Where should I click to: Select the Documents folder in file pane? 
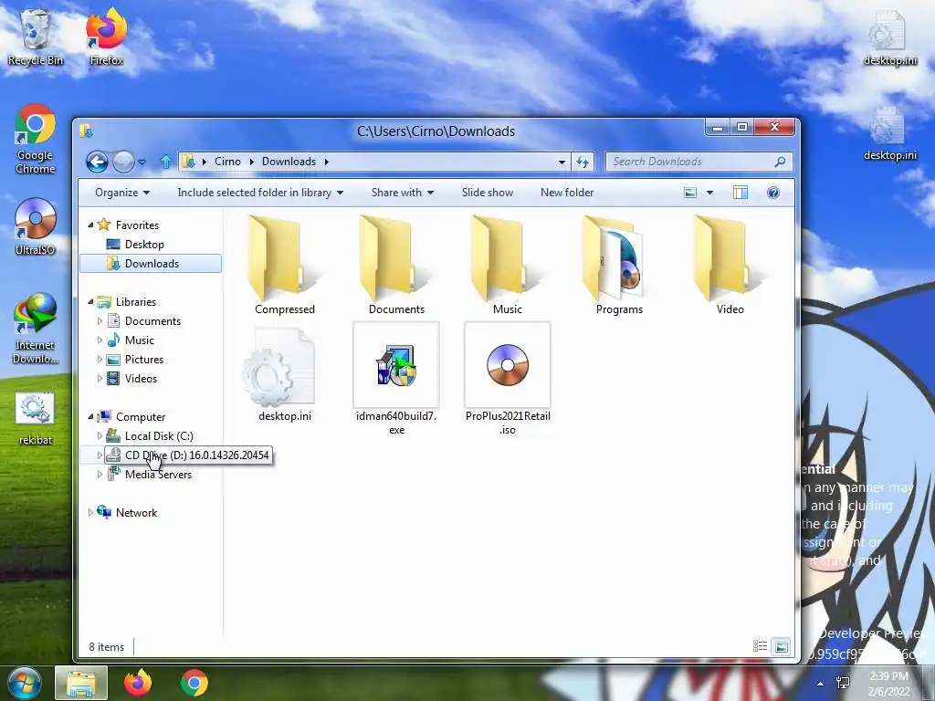(396, 266)
